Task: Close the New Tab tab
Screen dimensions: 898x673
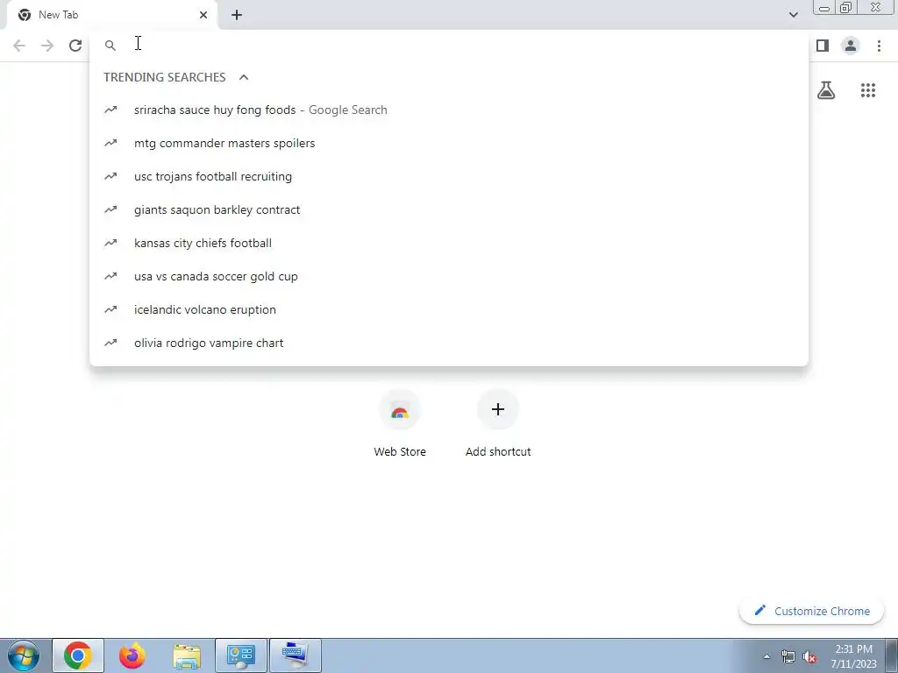Action: point(203,15)
